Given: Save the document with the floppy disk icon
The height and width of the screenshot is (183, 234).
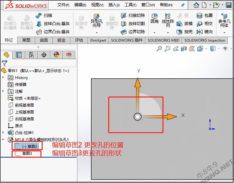Looking at the screenshot, I should coord(229,5).
